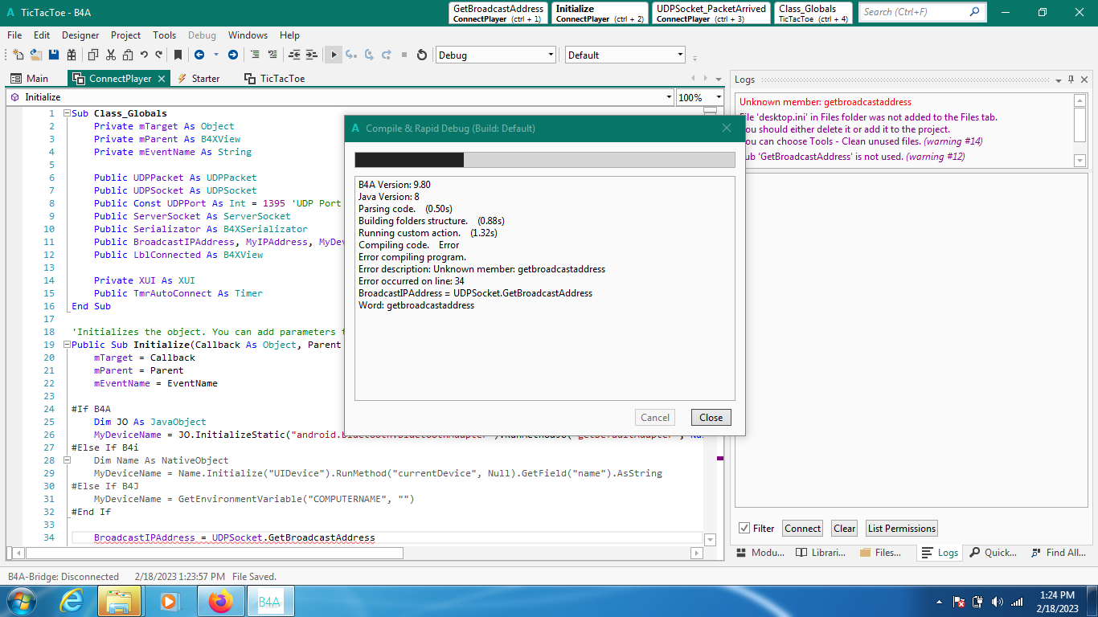The height and width of the screenshot is (617, 1098).
Task: Uncheck the Filter checkbox in Logs
Action: point(744,528)
